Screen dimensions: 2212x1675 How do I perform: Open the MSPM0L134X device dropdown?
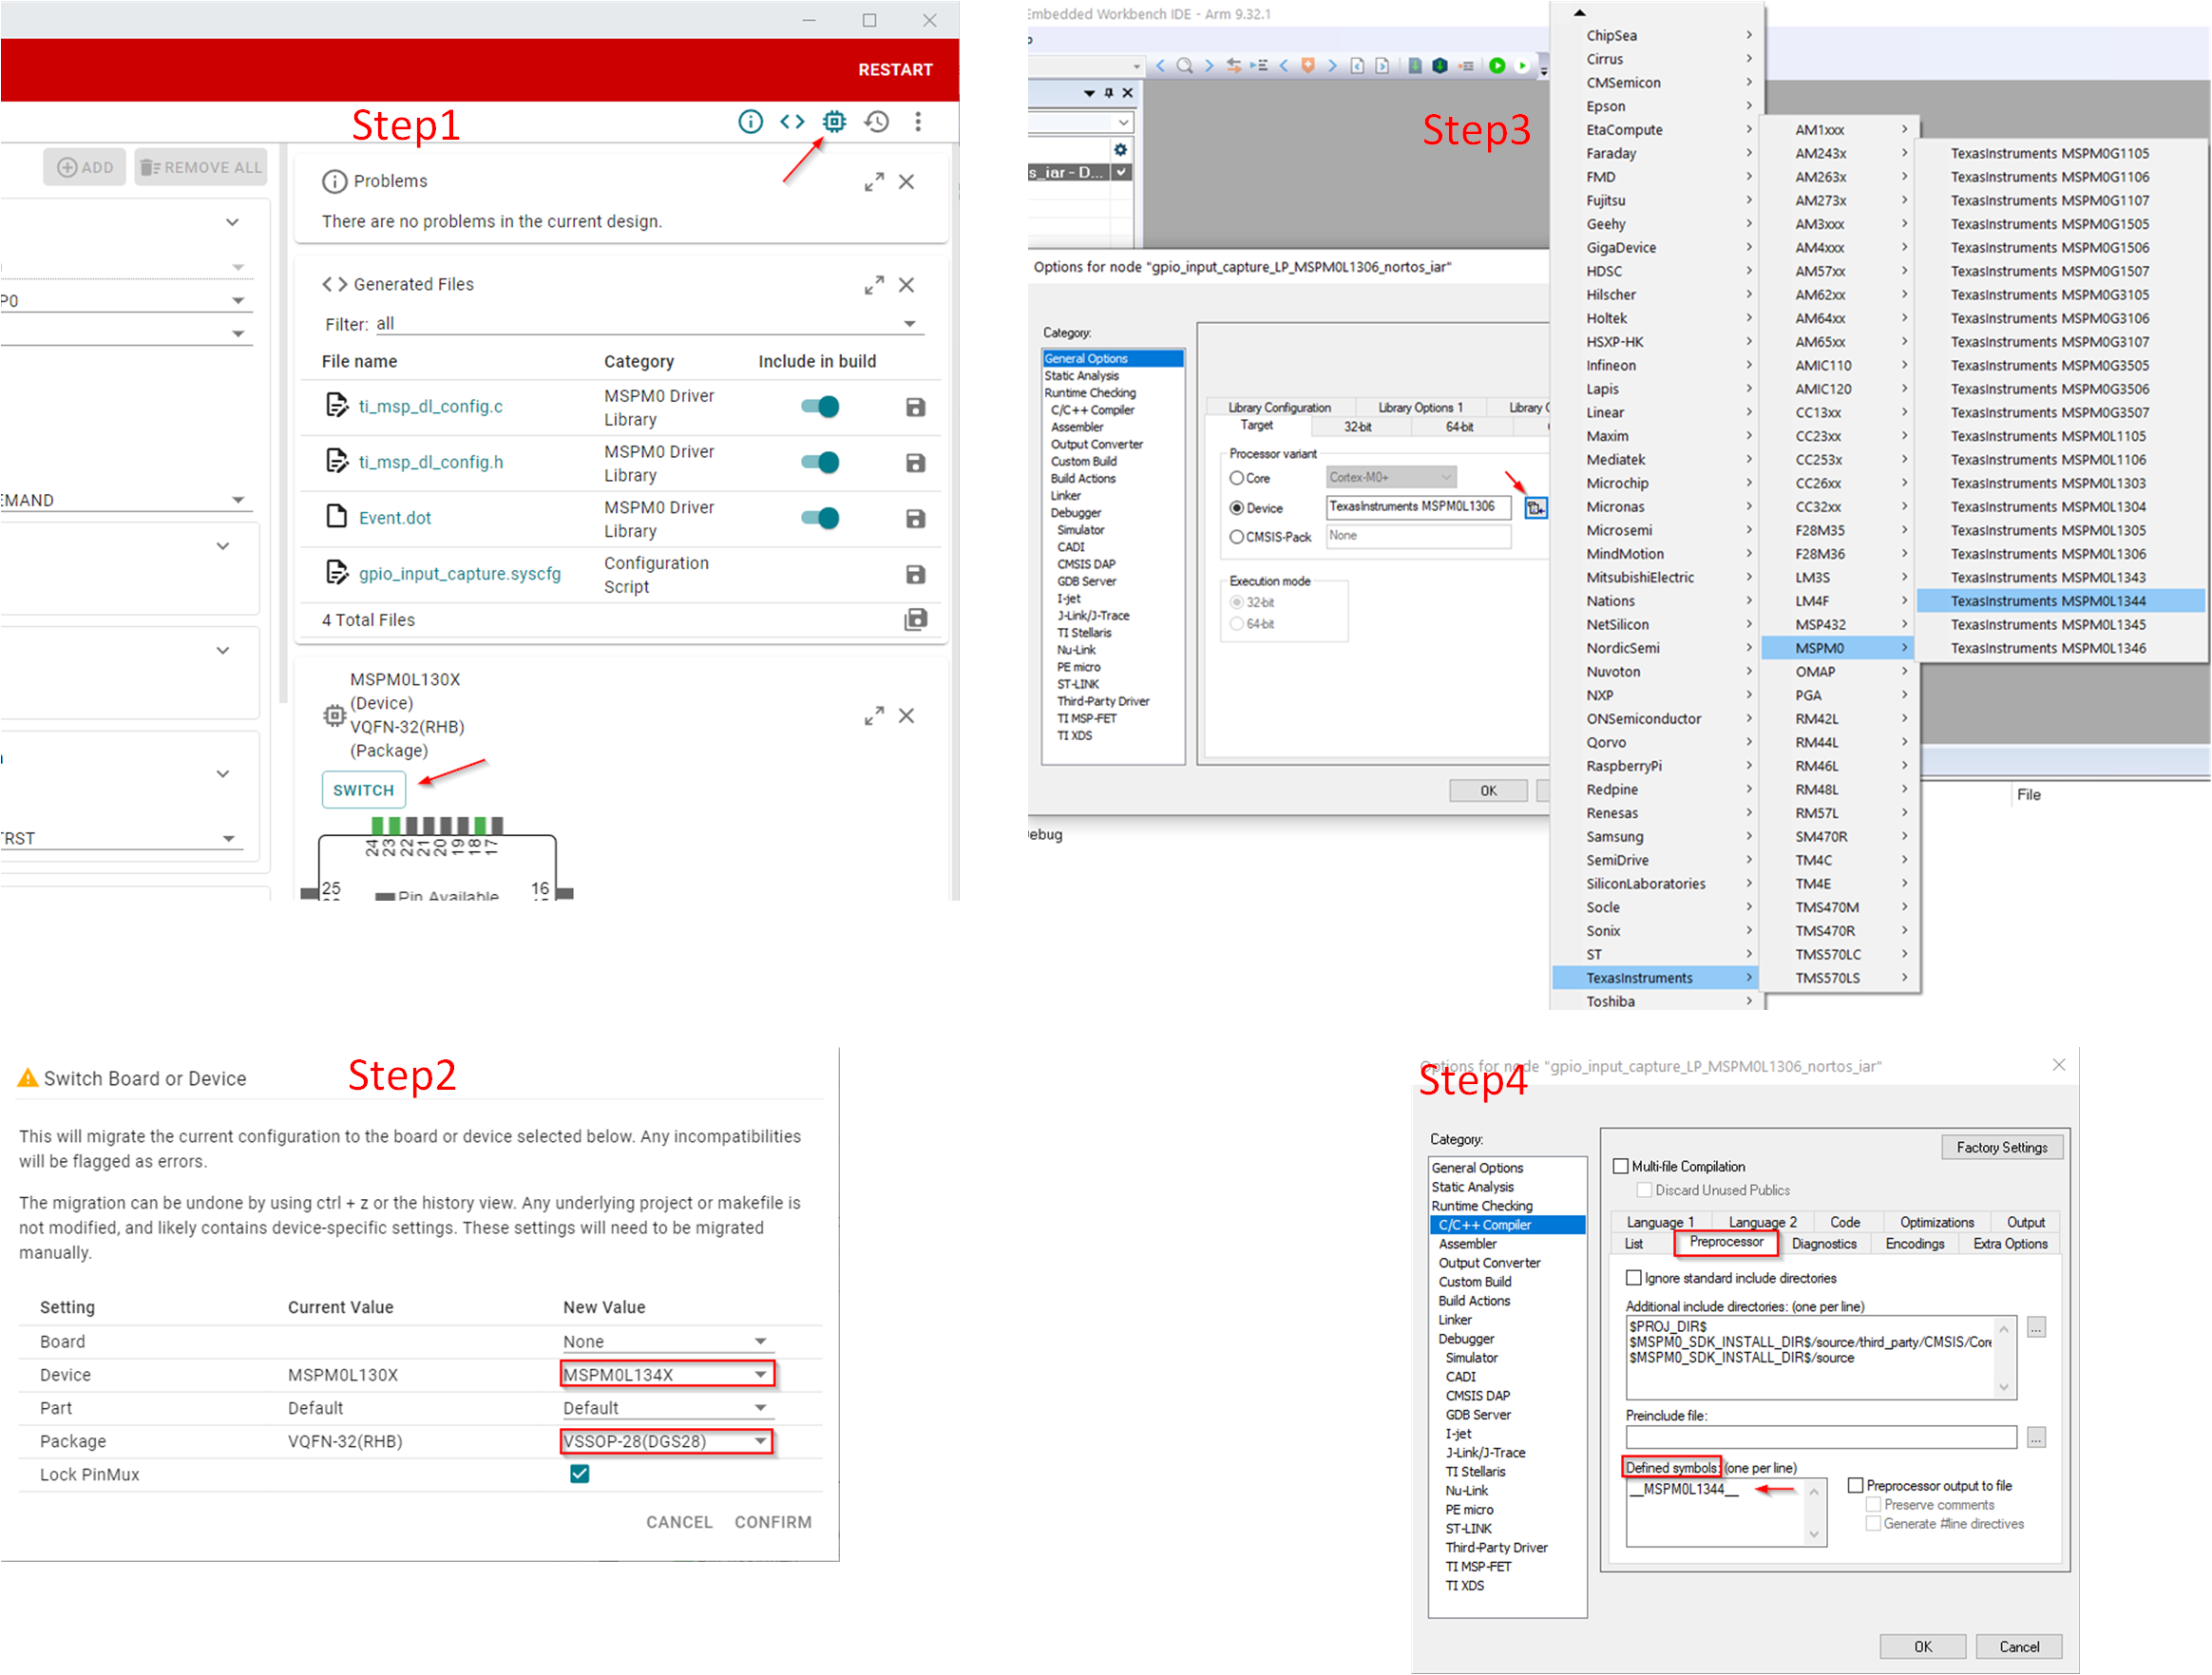666,1375
